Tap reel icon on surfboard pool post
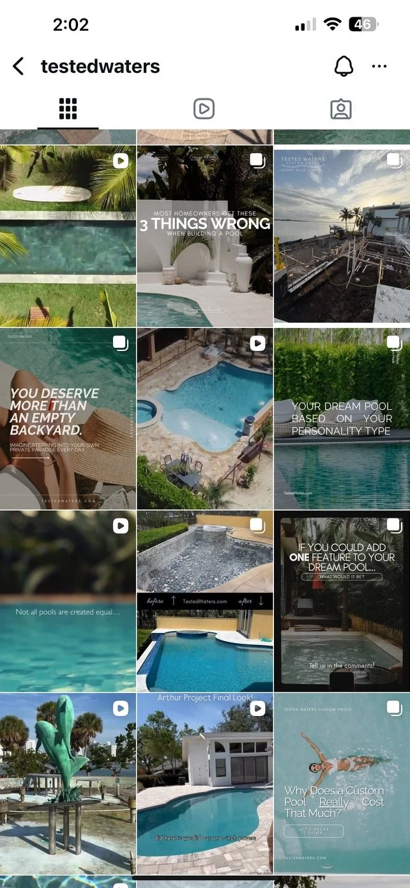The width and height of the screenshot is (410, 888). pos(121,160)
